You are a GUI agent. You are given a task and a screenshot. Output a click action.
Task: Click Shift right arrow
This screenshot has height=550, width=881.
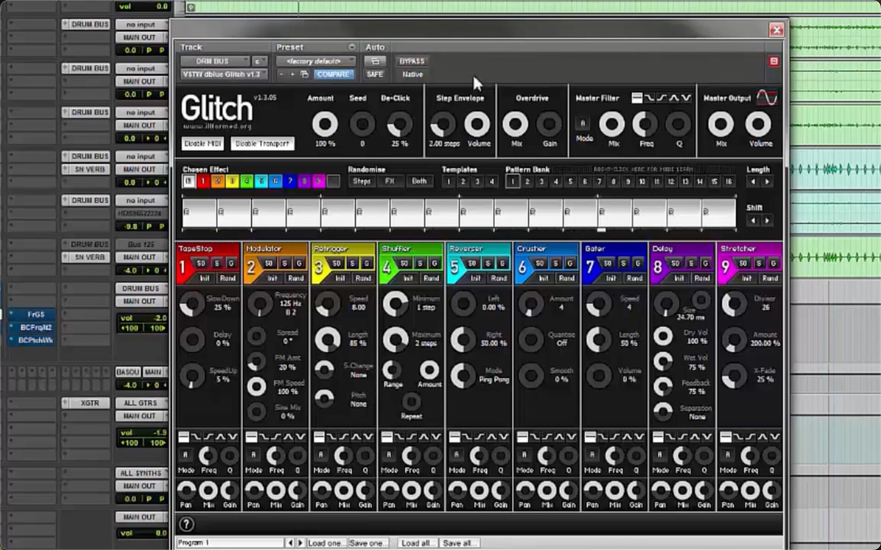point(767,221)
